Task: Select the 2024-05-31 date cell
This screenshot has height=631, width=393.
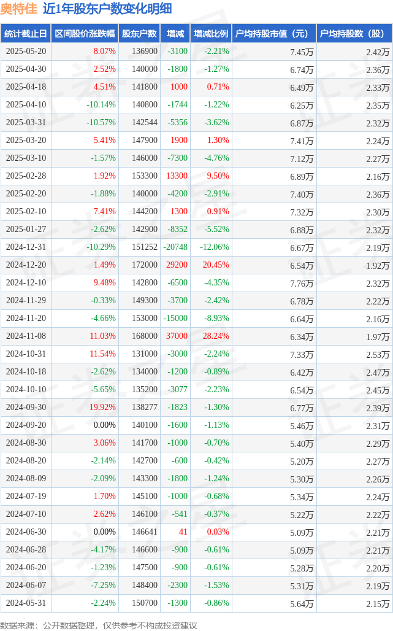Action: [x=26, y=603]
